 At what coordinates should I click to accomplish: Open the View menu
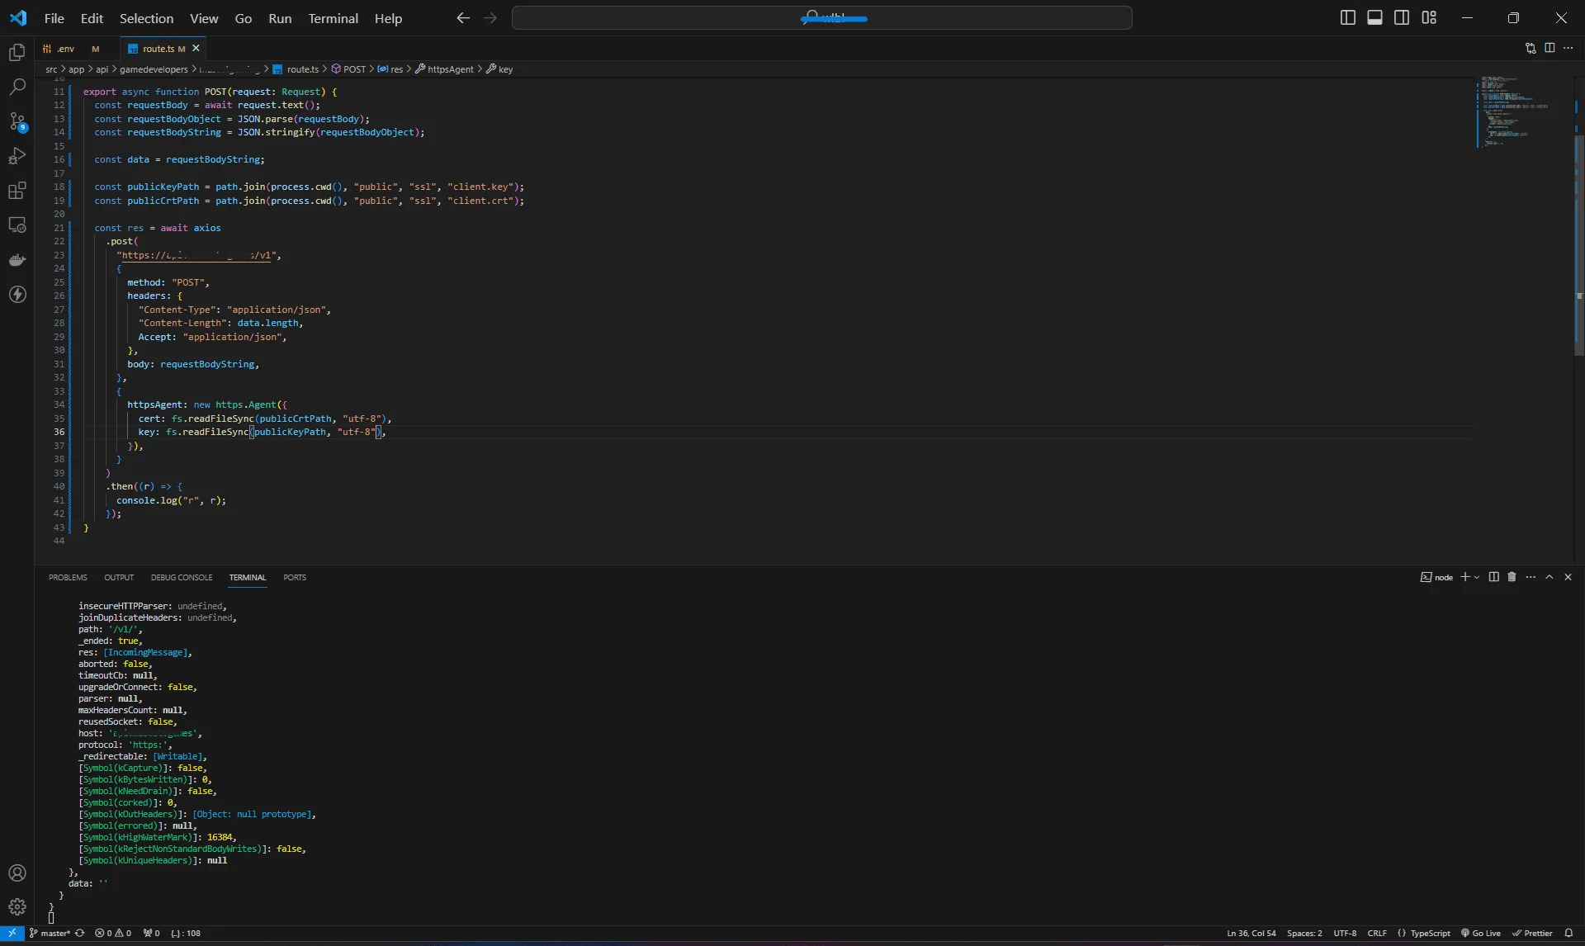pyautogui.click(x=204, y=18)
